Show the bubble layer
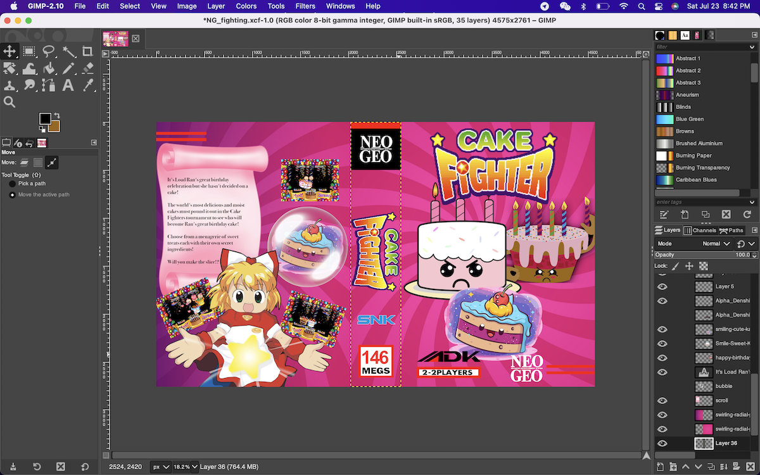This screenshot has height=475, width=760. (x=662, y=386)
